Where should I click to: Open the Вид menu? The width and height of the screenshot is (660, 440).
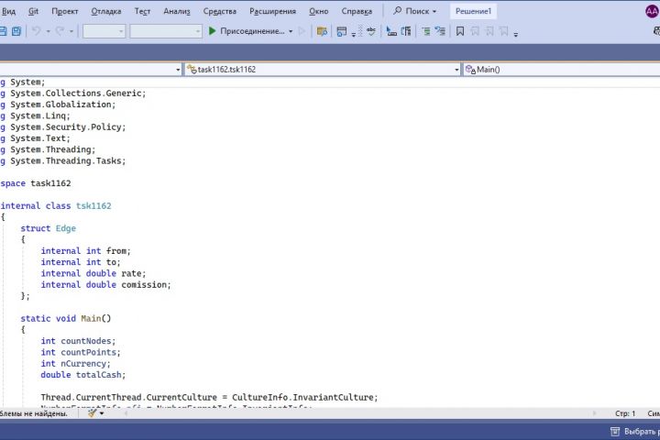tap(8, 11)
